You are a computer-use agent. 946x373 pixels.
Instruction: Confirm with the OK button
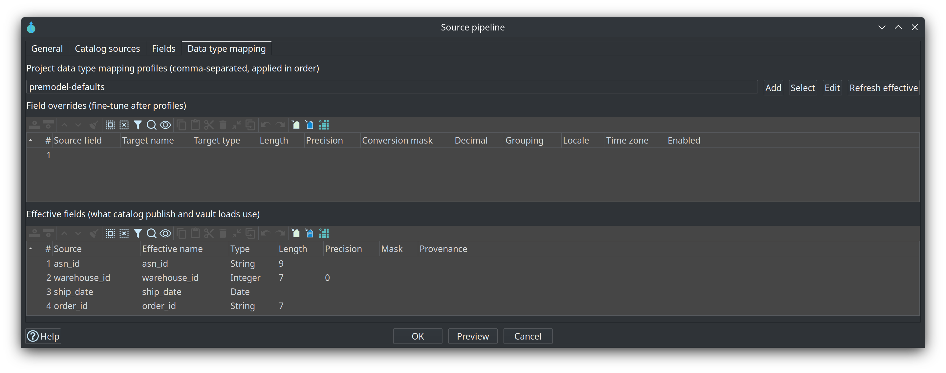point(418,336)
